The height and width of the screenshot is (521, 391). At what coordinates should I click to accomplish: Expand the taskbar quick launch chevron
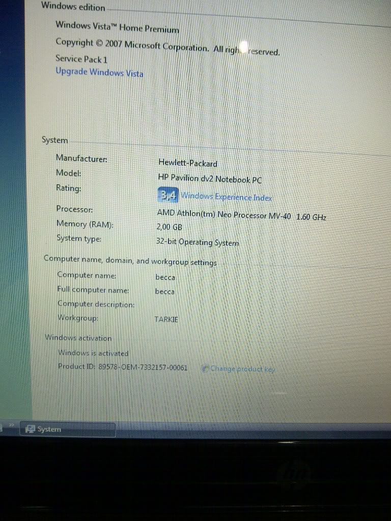tap(12, 425)
